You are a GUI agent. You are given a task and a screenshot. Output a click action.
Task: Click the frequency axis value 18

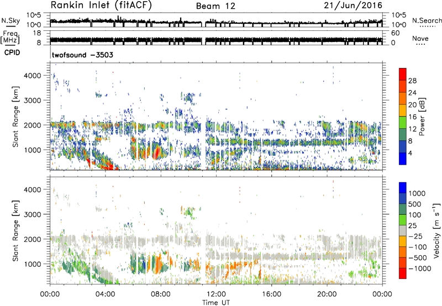coord(37,33)
